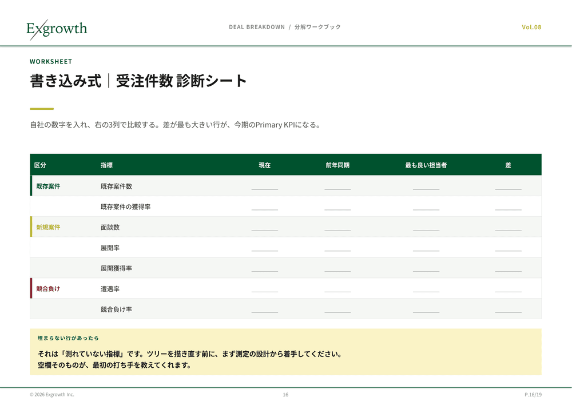Click the 分解ワークブック header label

coord(317,27)
